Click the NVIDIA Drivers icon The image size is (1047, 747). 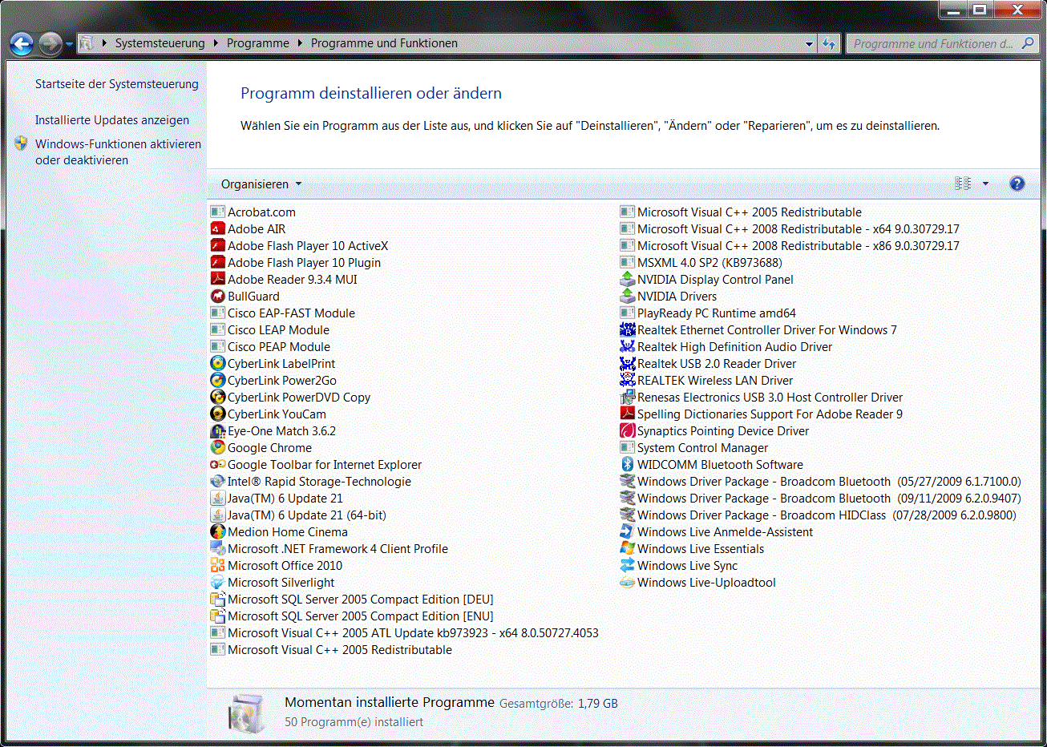tap(627, 296)
